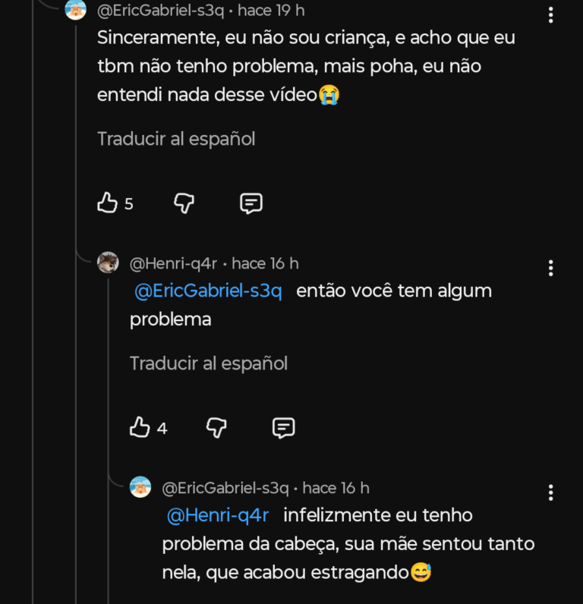Tap @EricGabriel-s3q username on the 16-hour reply
This screenshot has height=604, width=583.
pyautogui.click(x=225, y=488)
